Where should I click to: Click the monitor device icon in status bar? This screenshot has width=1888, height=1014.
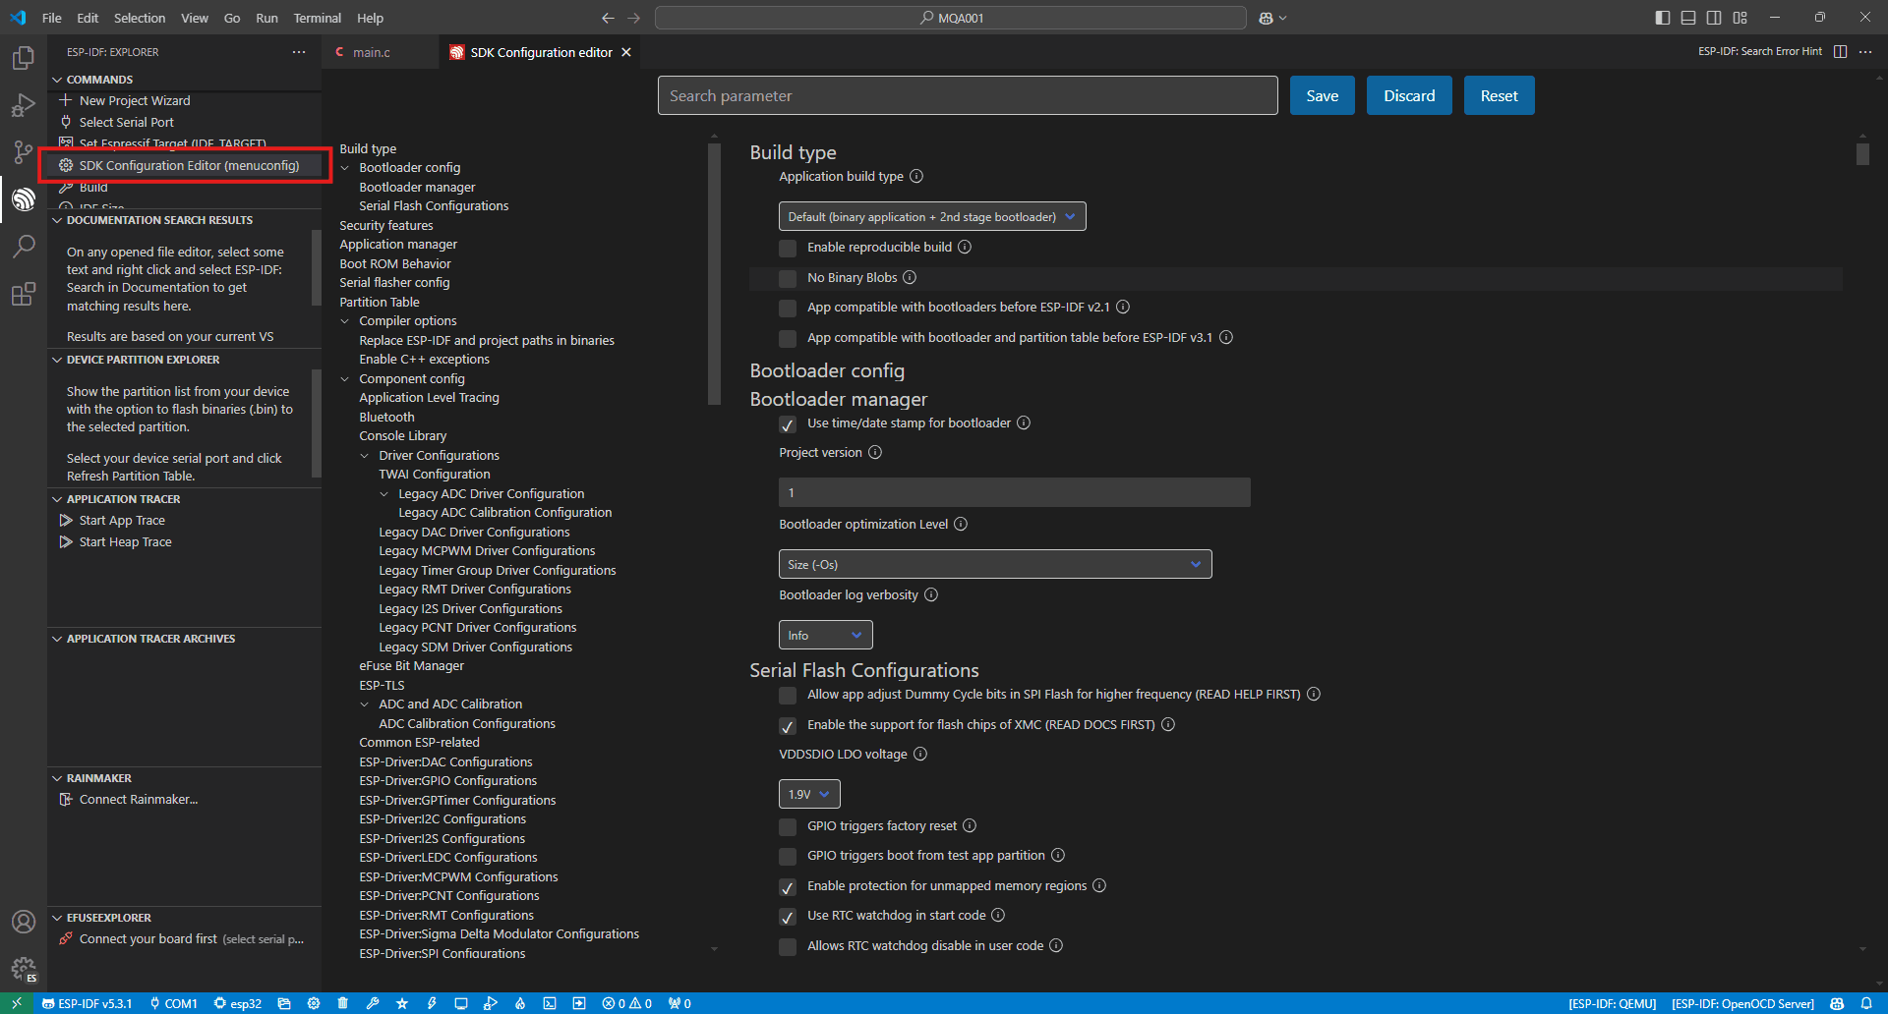461,1003
